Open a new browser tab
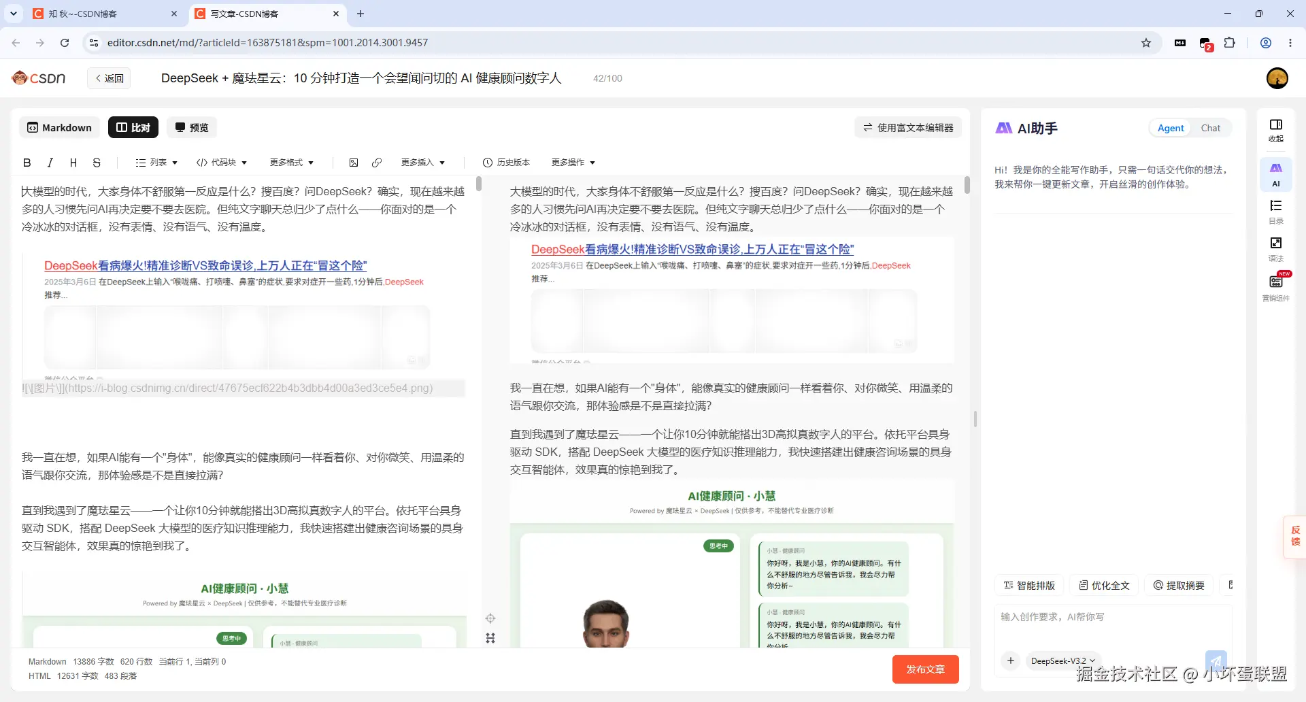 [x=361, y=14]
